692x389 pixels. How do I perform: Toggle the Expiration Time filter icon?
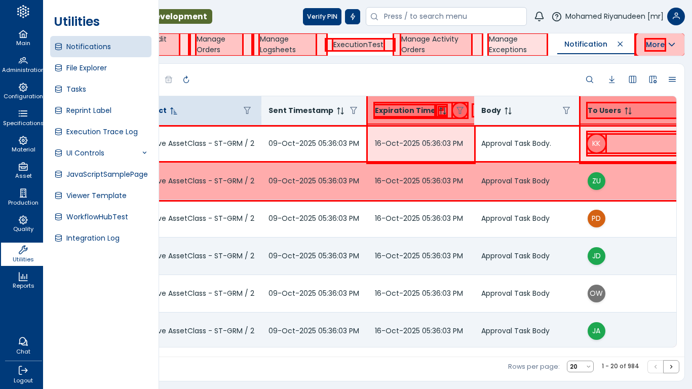coord(459,110)
